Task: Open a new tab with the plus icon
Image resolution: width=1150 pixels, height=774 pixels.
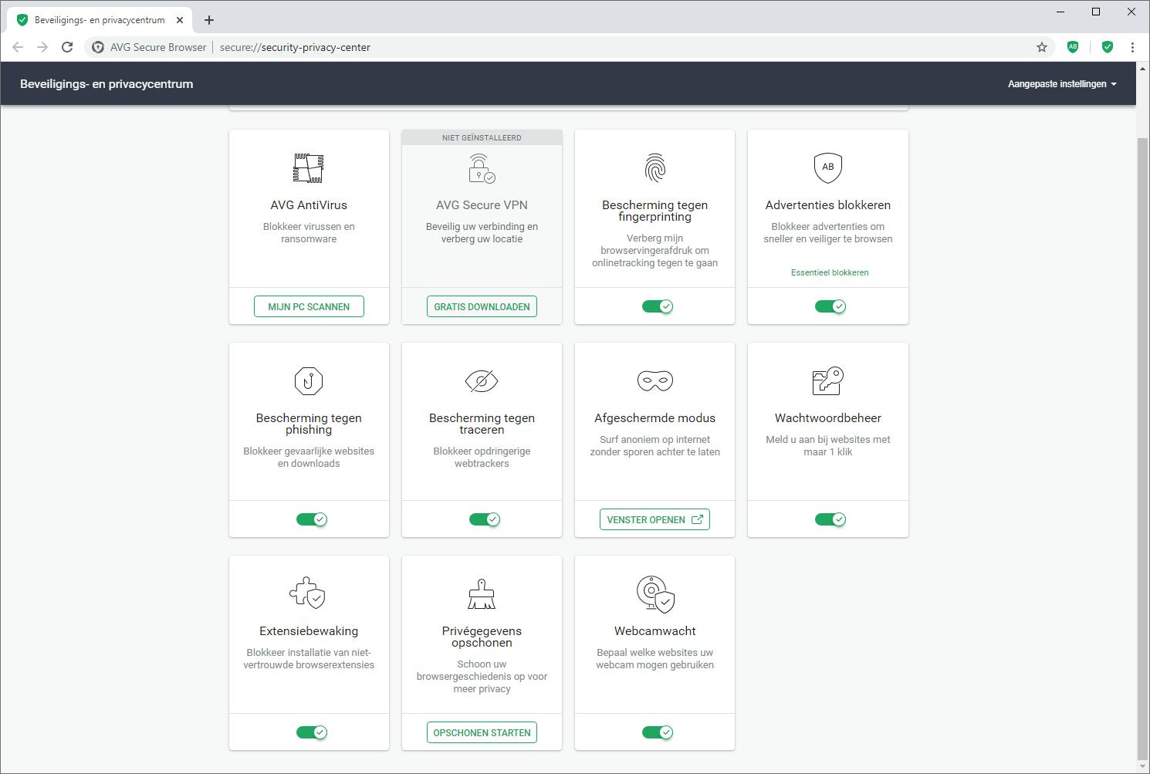Action: (209, 20)
